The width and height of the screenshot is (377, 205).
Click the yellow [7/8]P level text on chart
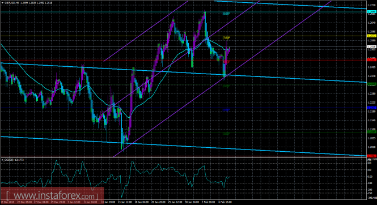[226, 38]
